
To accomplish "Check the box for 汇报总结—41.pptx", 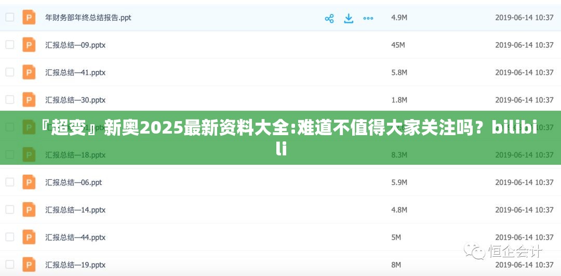I will [x=10, y=72].
